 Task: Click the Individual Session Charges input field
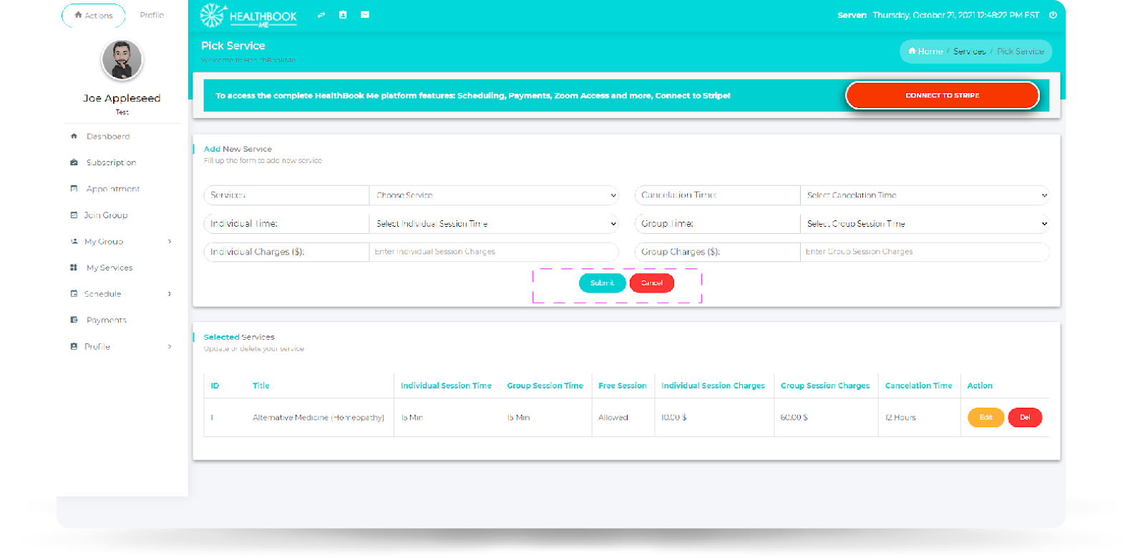(x=494, y=252)
